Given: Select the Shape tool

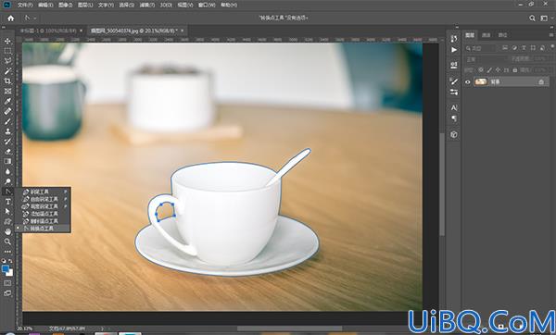Looking at the screenshot, I should (7, 222).
